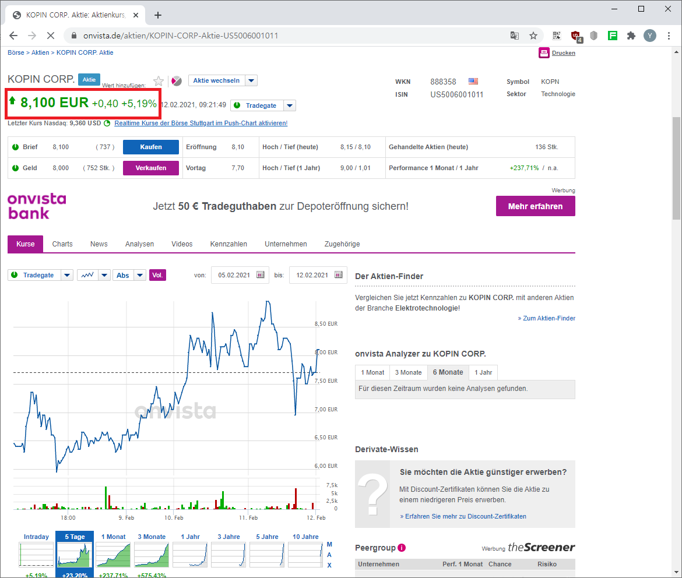
Task: Select the 1 Jahr analyzer tab
Action: (483, 372)
